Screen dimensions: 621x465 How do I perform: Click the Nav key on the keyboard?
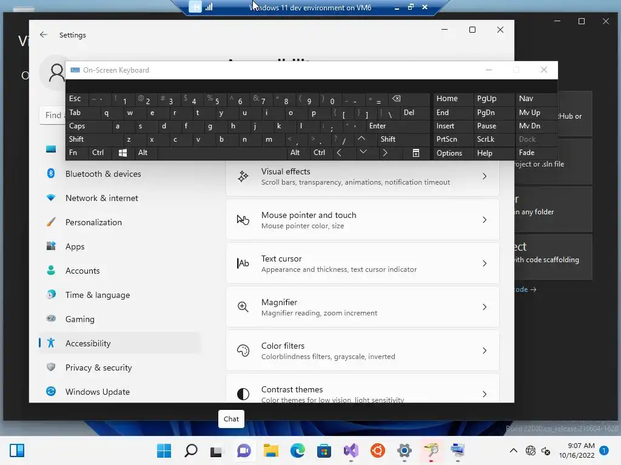535,99
